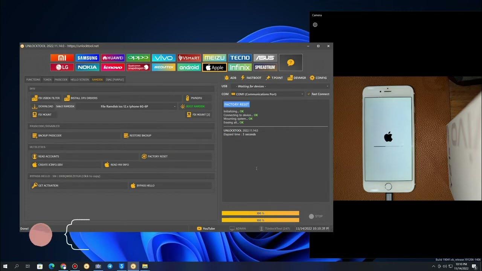Select the Tecno brand icon
This screenshot has width=482, height=271.
click(x=240, y=58)
